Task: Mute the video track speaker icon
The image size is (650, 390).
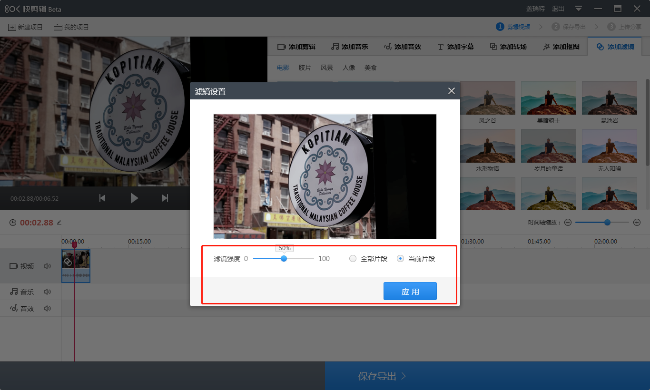Action: click(47, 266)
